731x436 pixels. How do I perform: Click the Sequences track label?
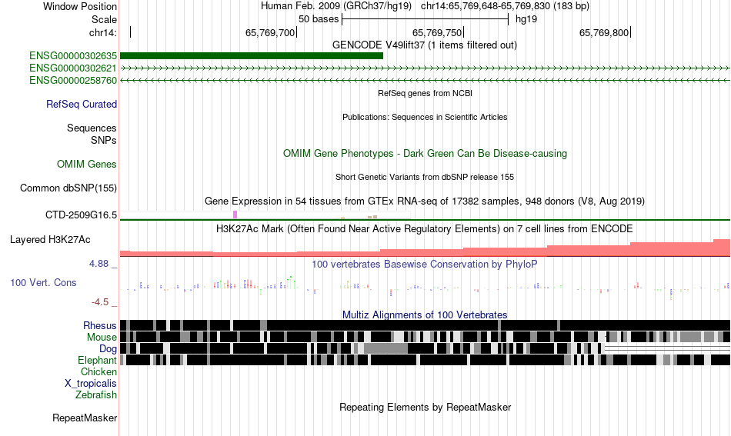tap(92, 128)
